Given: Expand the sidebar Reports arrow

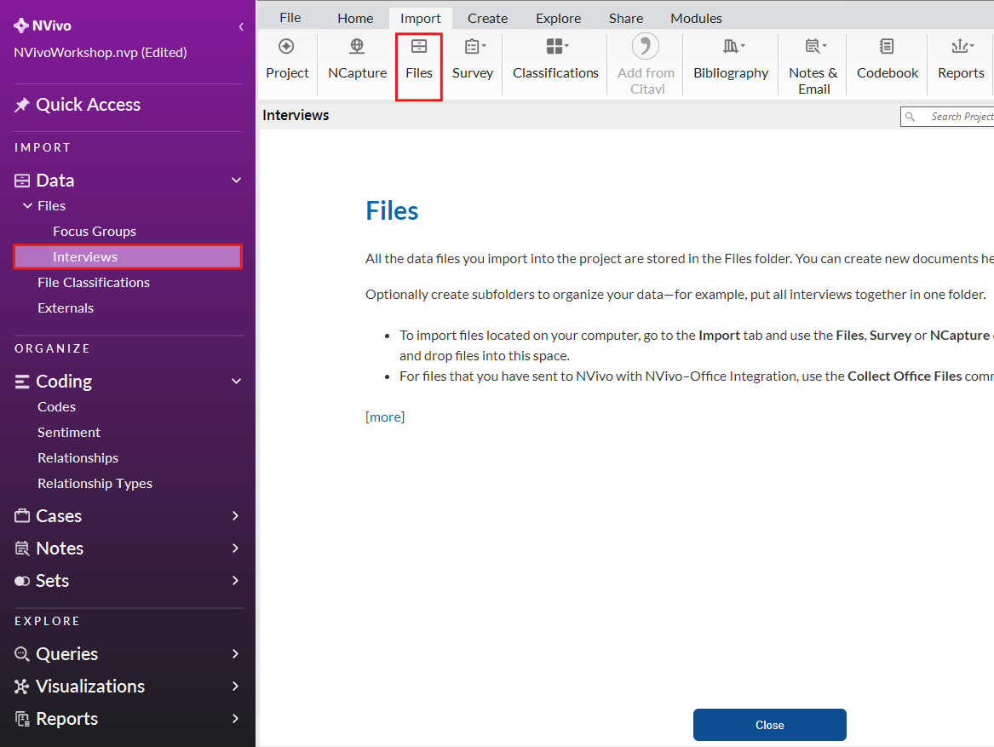Looking at the screenshot, I should click(235, 718).
